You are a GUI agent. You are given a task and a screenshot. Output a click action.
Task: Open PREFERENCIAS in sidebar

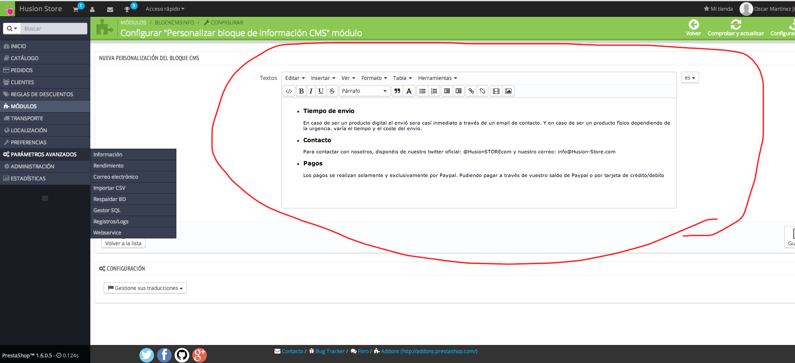pyautogui.click(x=45, y=142)
